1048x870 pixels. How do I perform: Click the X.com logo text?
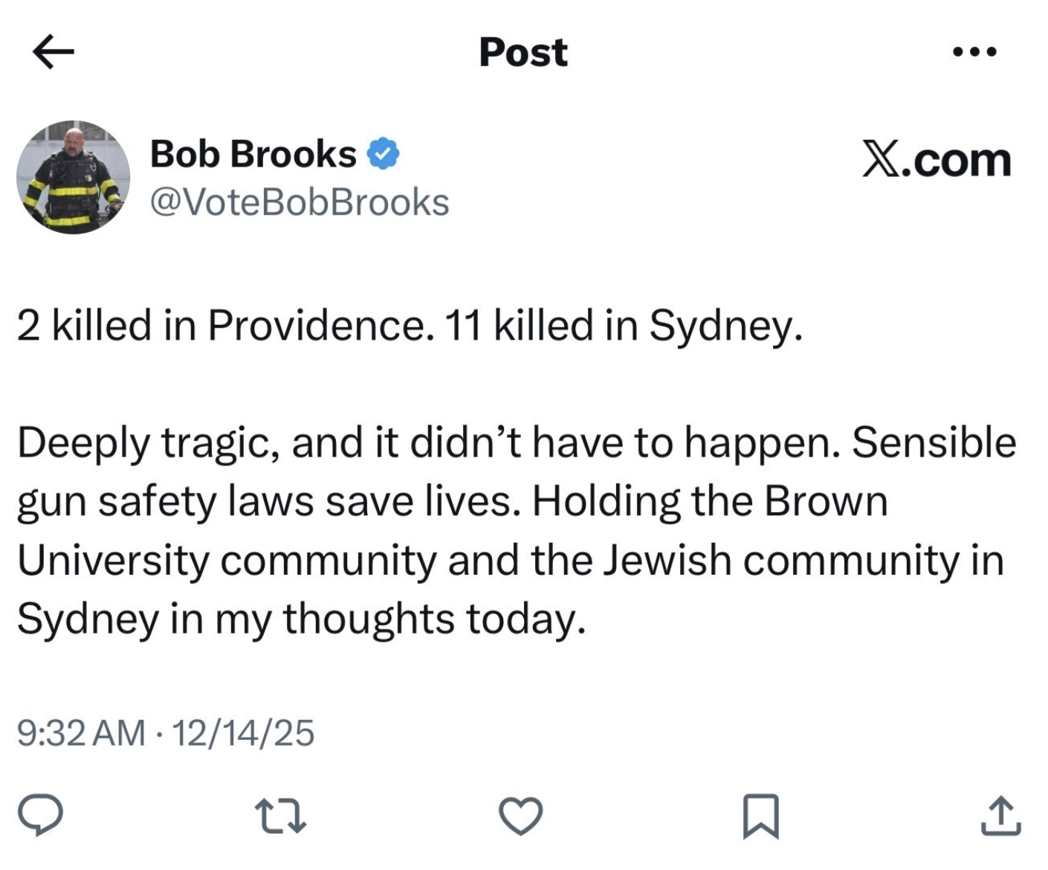point(937,159)
